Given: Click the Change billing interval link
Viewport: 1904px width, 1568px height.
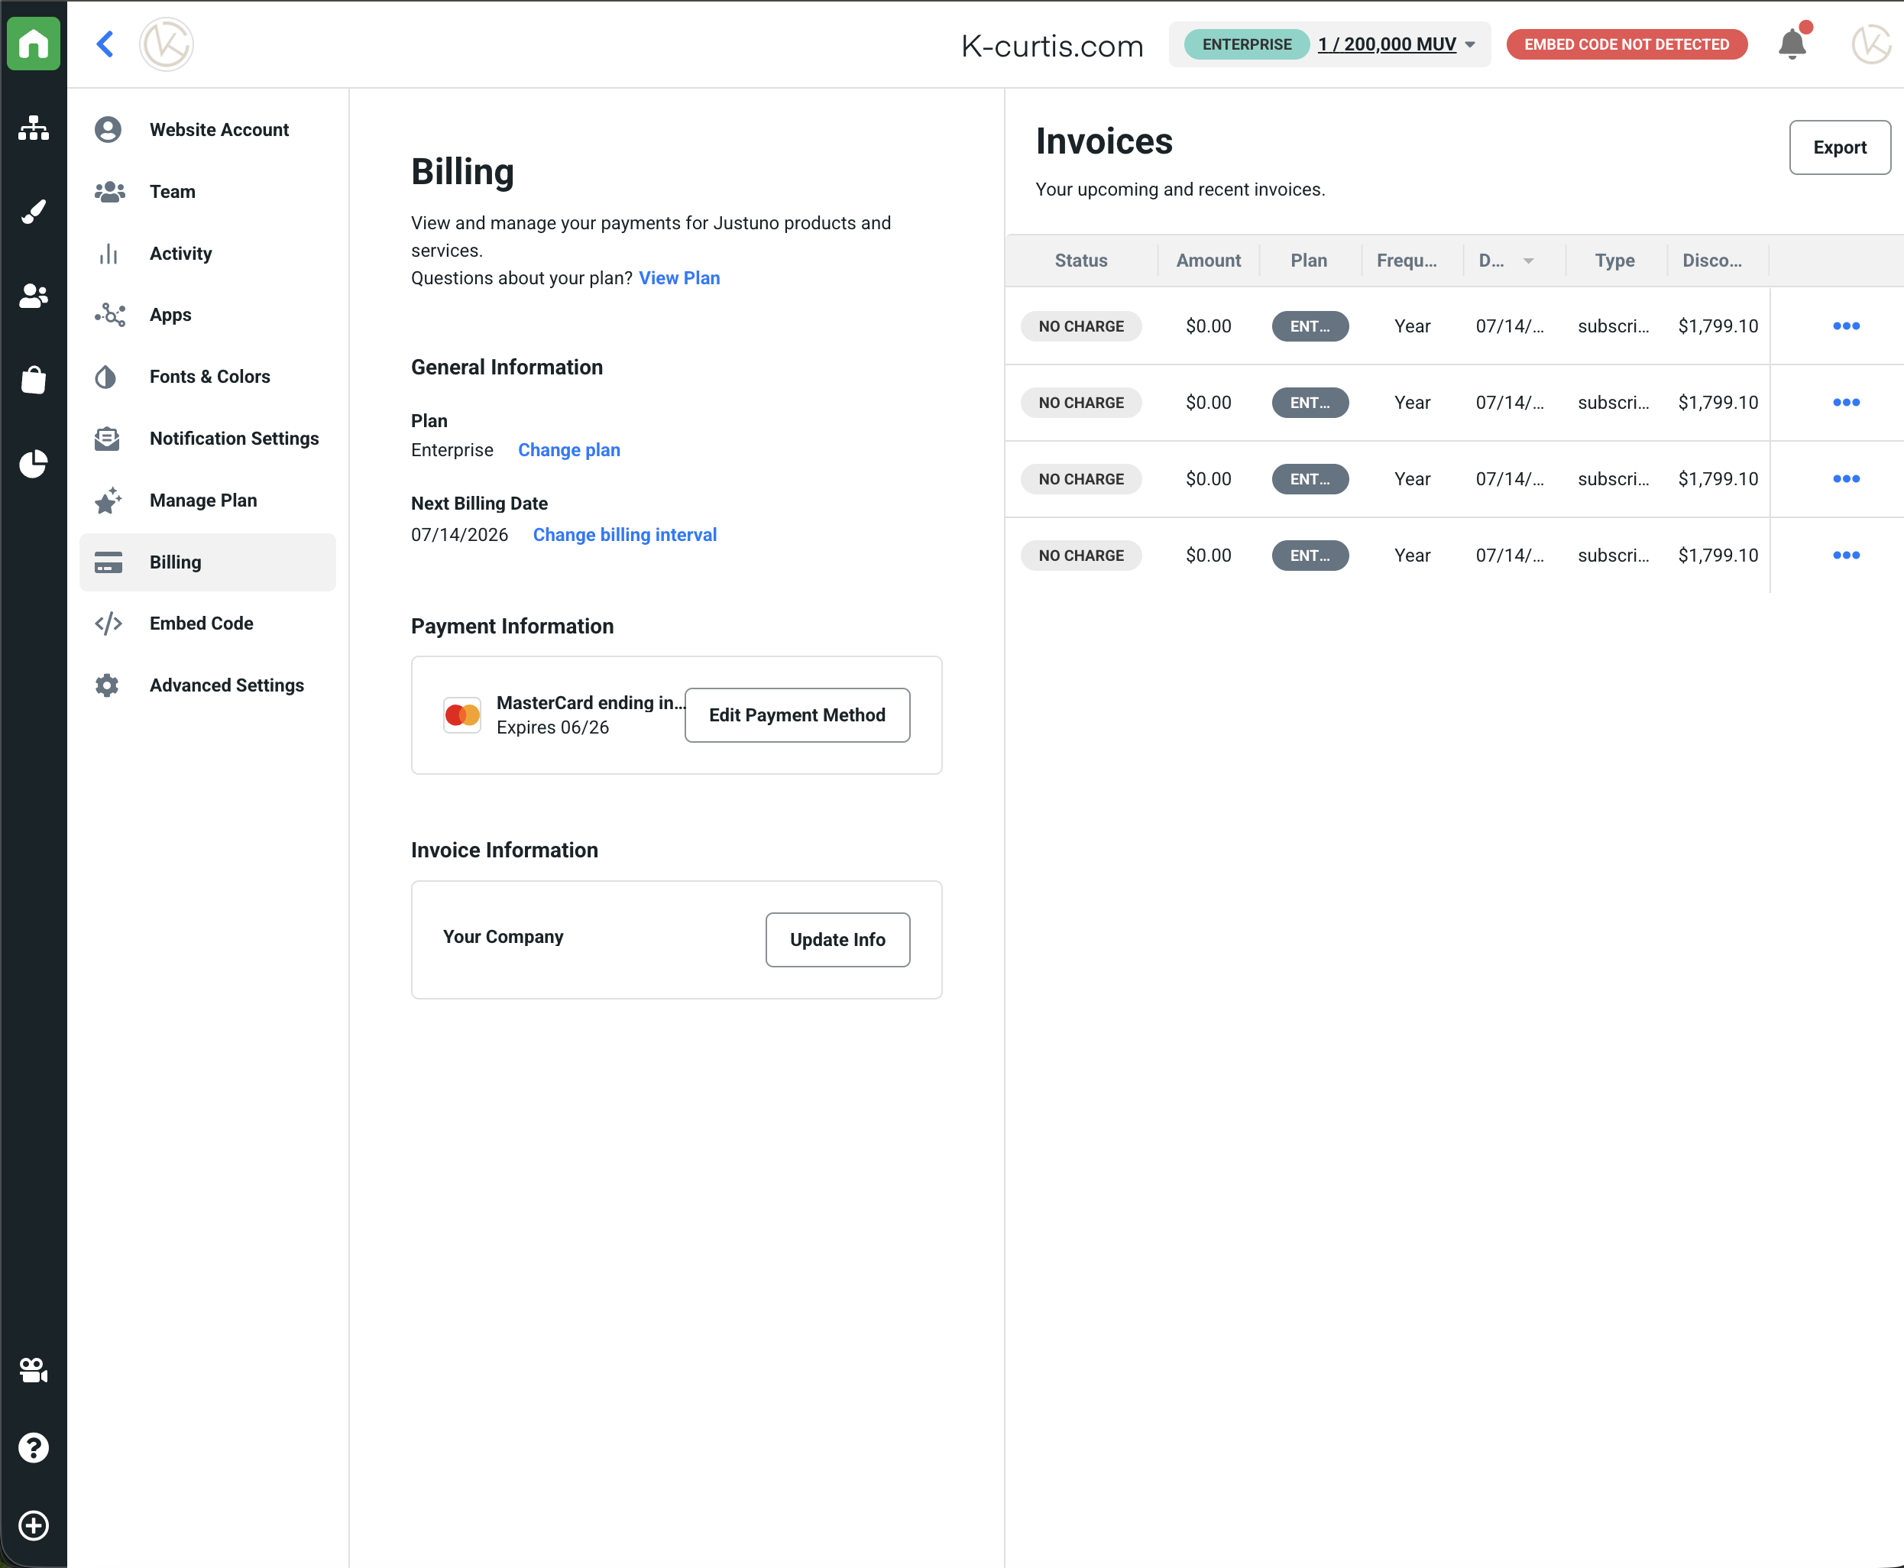Looking at the screenshot, I should pos(624,535).
